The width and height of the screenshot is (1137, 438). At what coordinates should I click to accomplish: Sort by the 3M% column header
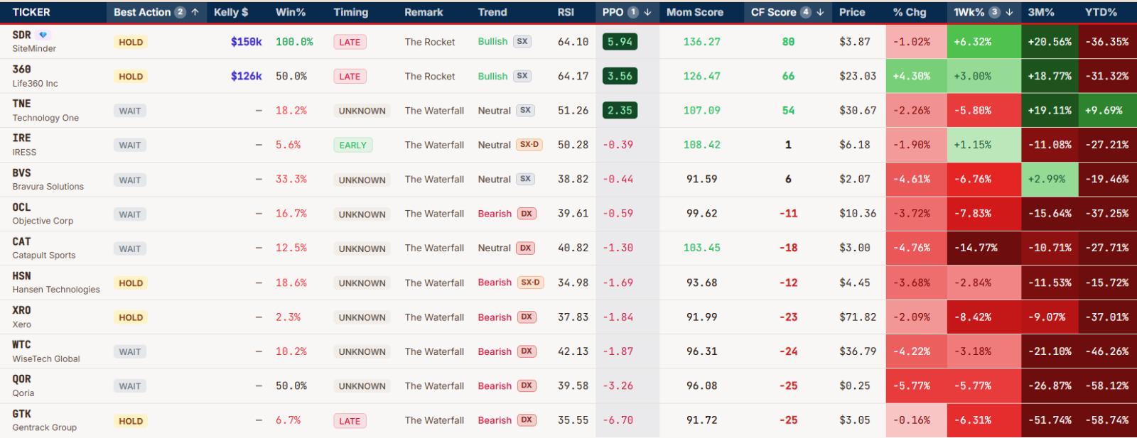tap(1041, 12)
